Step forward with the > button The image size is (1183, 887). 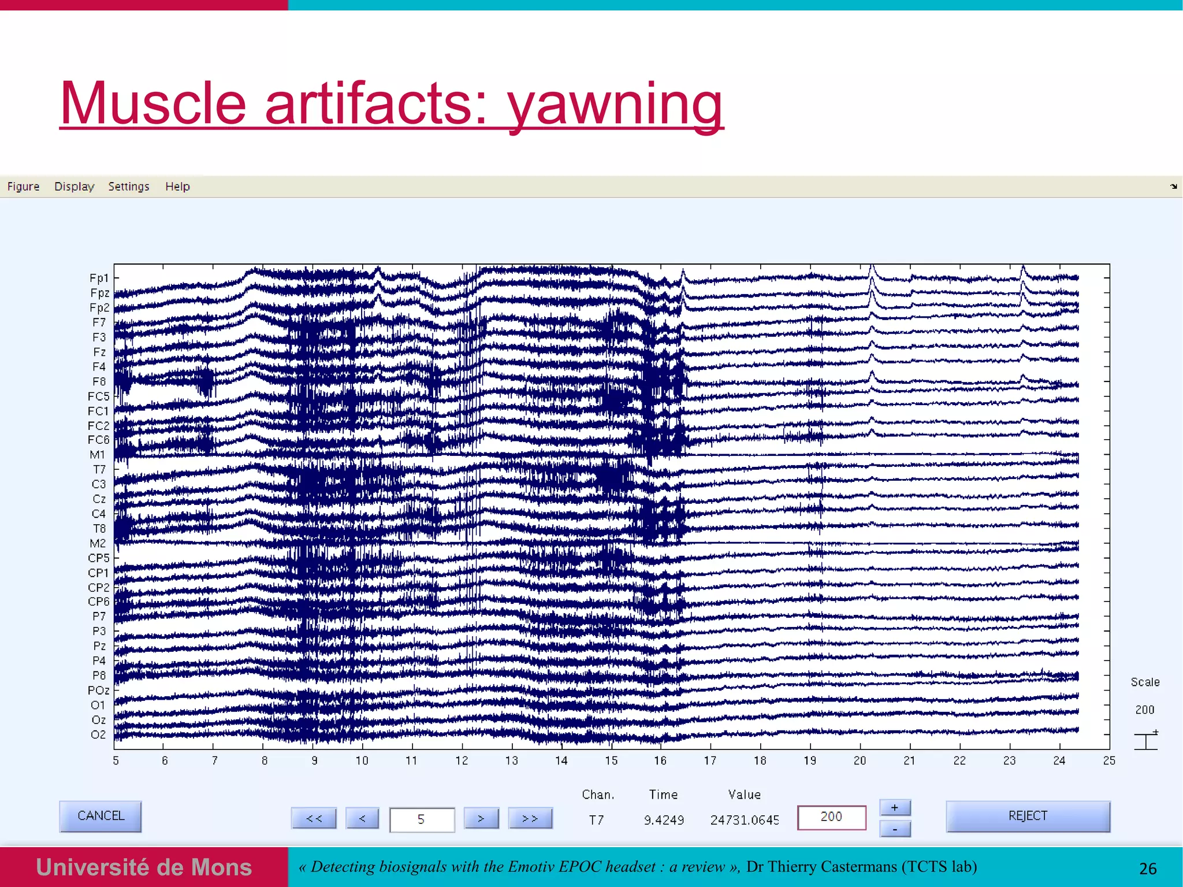click(x=481, y=818)
